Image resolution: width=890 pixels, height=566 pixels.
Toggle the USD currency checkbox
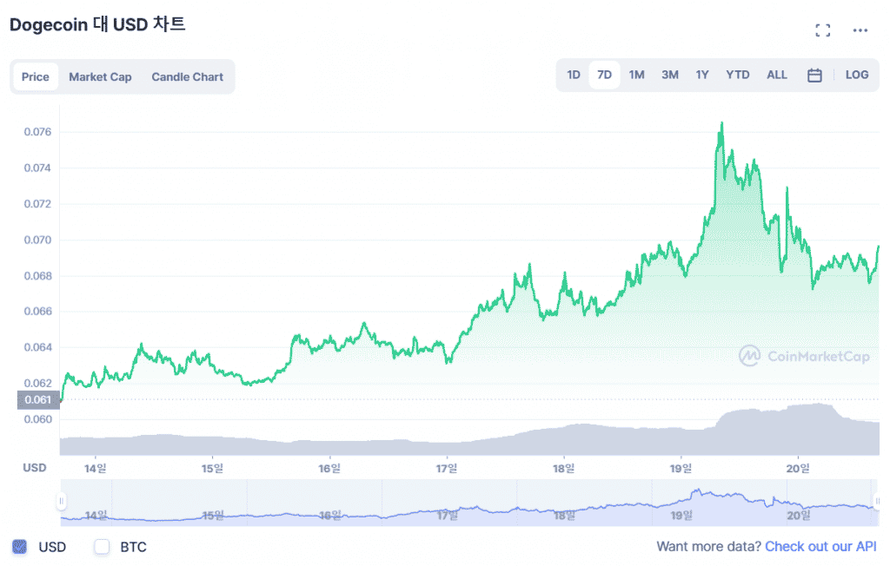pyautogui.click(x=19, y=547)
